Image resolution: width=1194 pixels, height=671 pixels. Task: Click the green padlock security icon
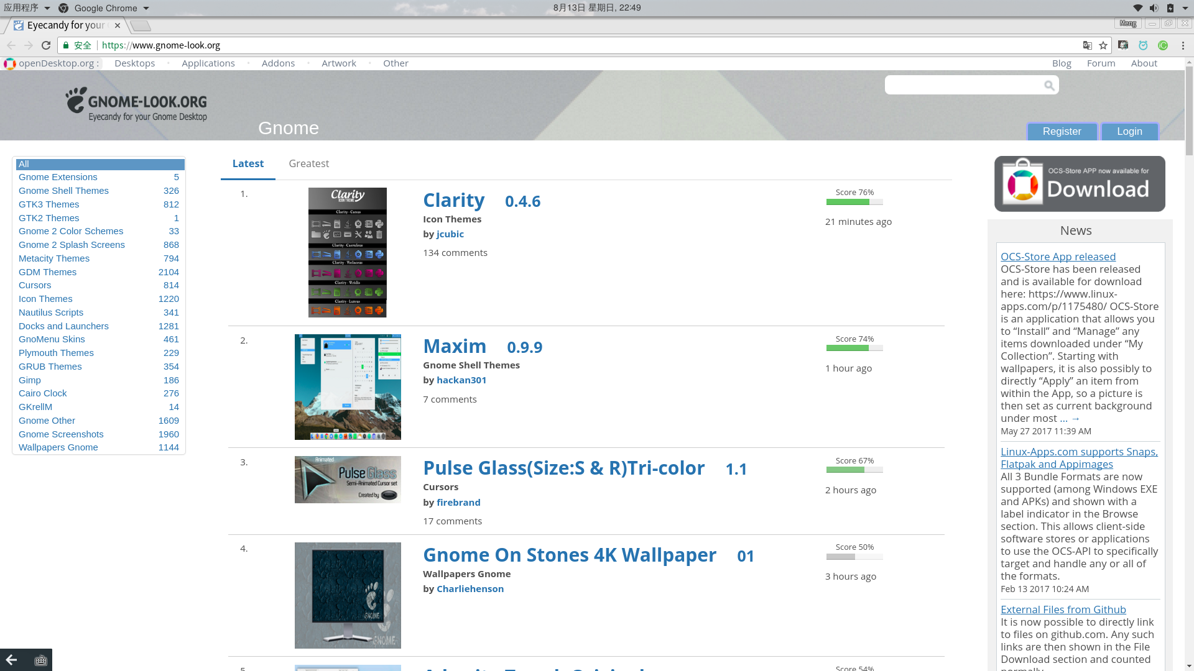click(x=66, y=45)
